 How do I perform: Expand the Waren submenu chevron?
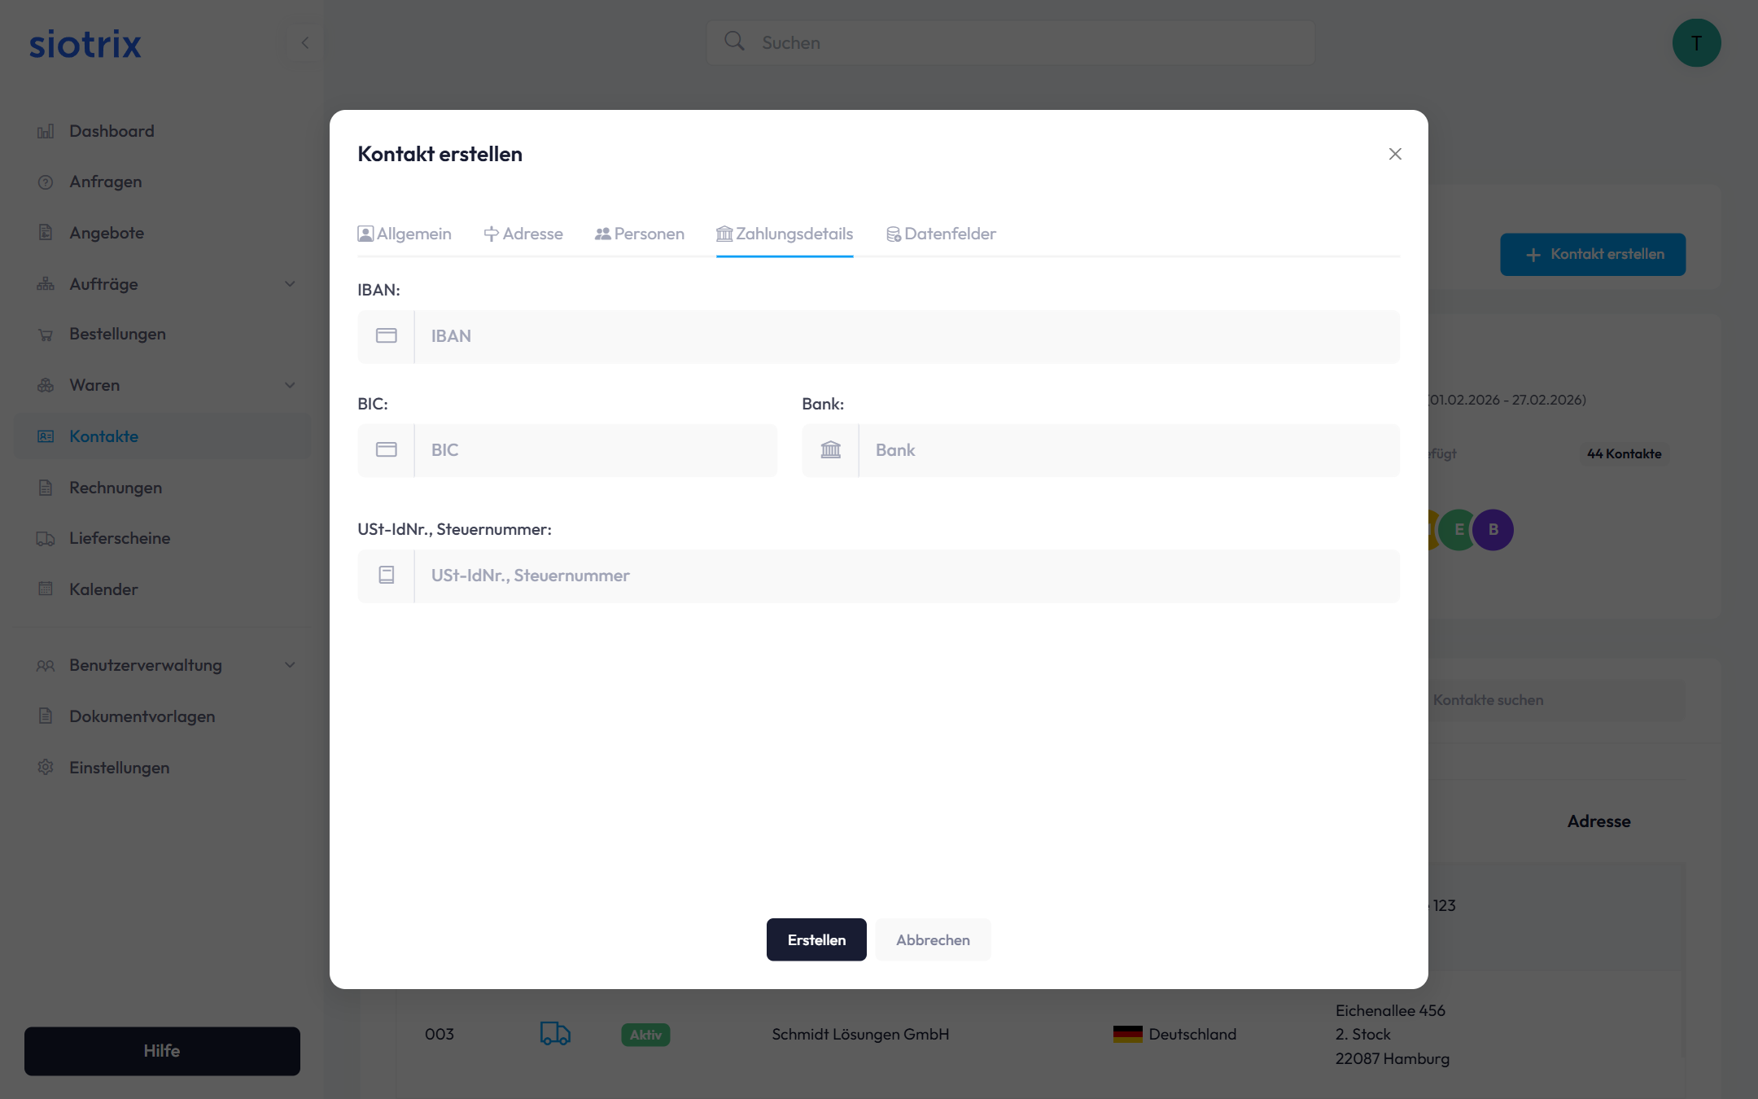(290, 385)
